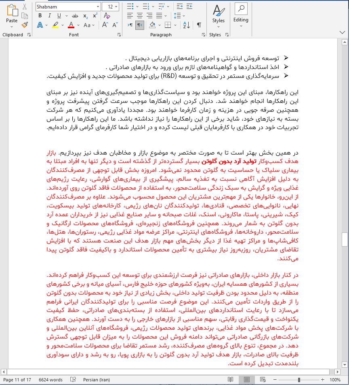
Task: Toggle Show/Hide paragraph marks
Action: pos(199,25)
